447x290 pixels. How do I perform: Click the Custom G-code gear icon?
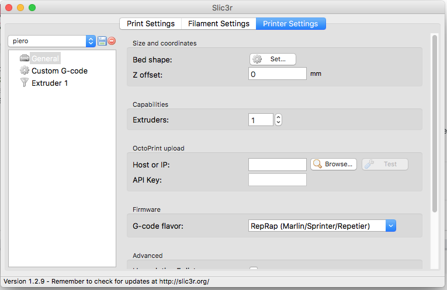coord(25,70)
